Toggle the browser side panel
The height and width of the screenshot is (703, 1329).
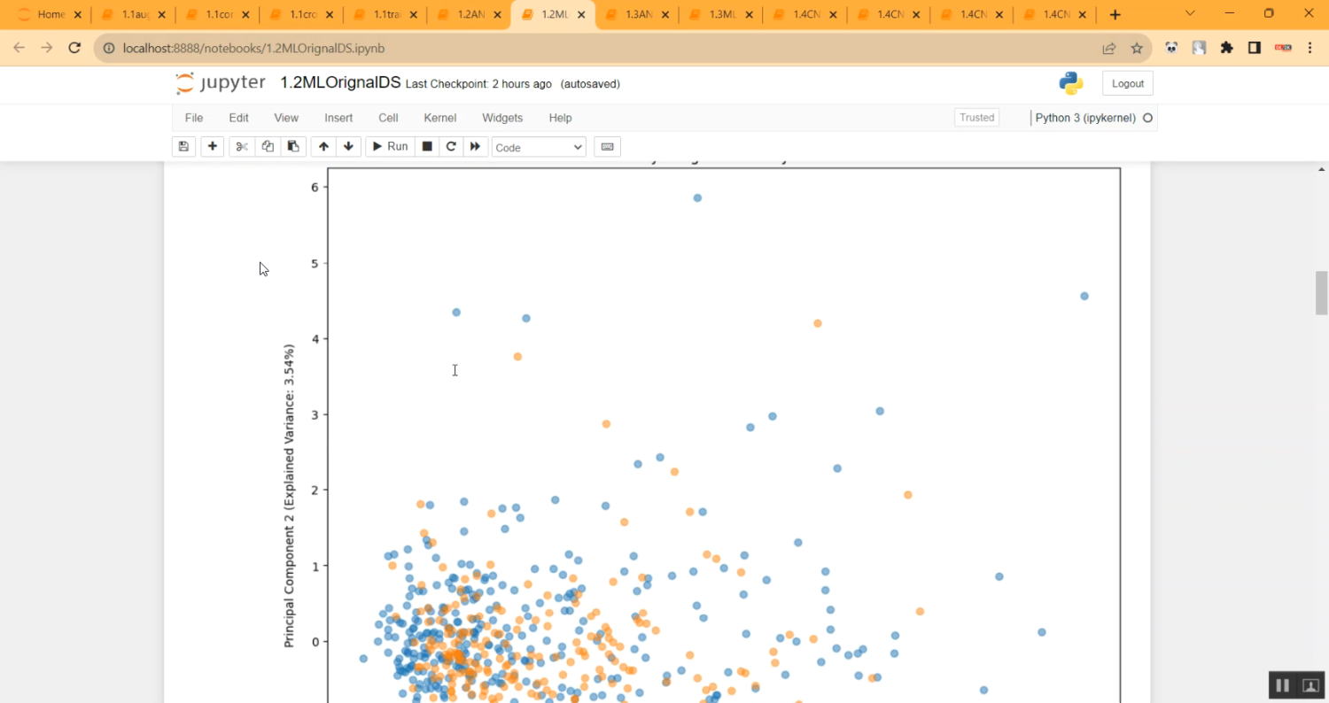(x=1254, y=49)
